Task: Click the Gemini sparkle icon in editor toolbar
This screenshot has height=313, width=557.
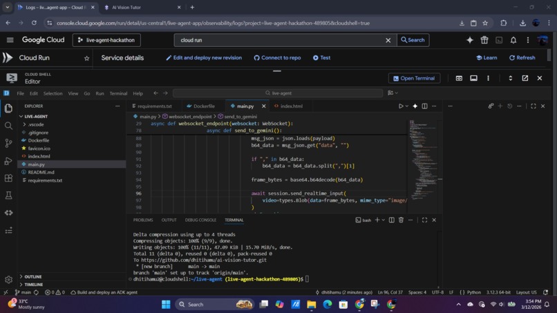Action: tap(415, 106)
